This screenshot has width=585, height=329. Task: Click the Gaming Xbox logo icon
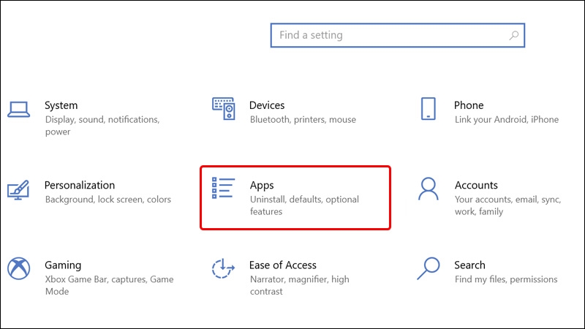click(19, 268)
